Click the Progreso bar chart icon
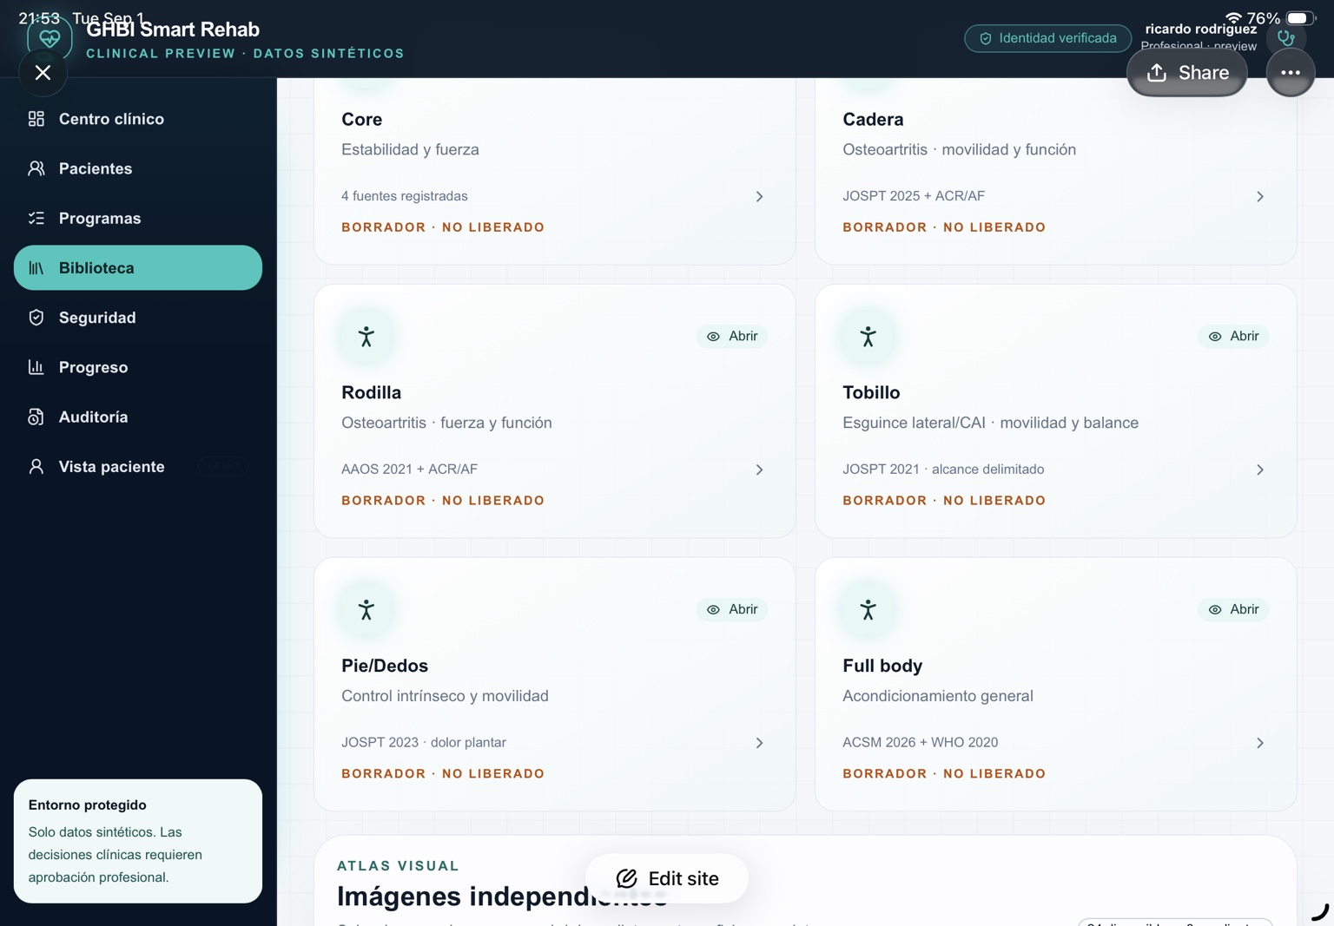This screenshot has width=1334, height=926. [x=36, y=367]
